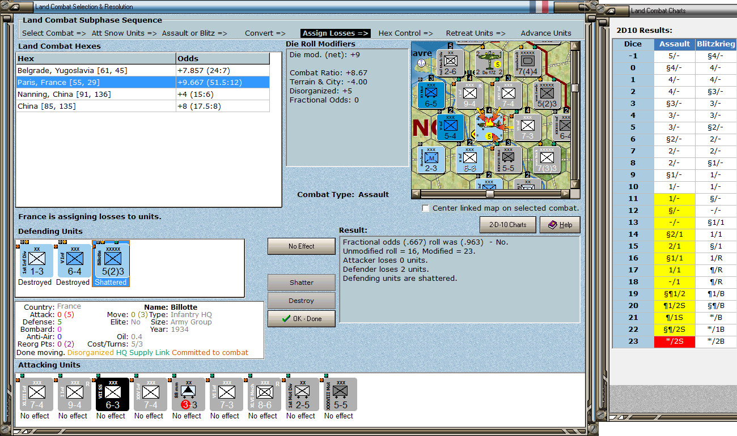The width and height of the screenshot is (737, 436).
Task: Click the 2nd Mech Div 2-6 map counter
Action: pos(450,63)
